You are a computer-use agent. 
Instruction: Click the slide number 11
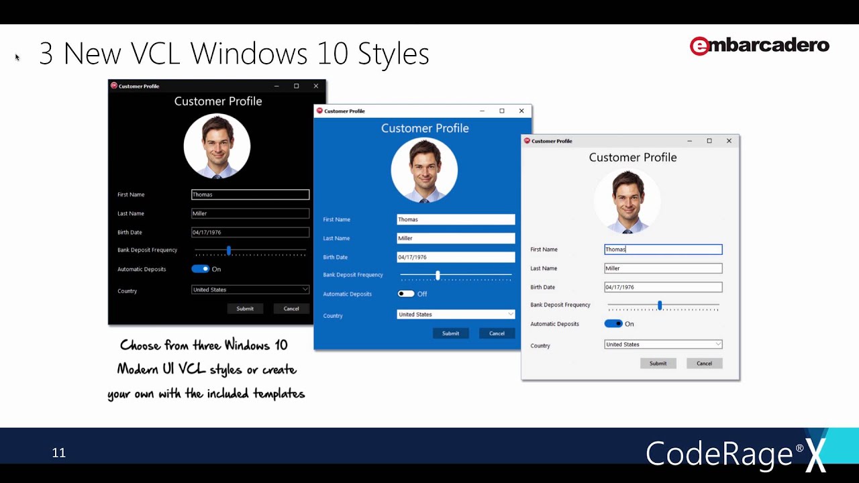click(59, 453)
